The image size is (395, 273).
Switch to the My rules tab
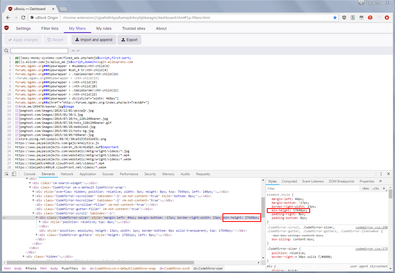104,28
